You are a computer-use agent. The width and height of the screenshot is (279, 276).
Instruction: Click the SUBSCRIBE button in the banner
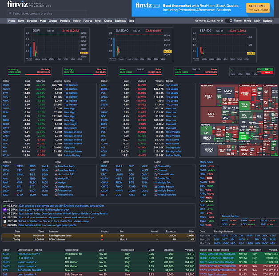[x=258, y=8]
